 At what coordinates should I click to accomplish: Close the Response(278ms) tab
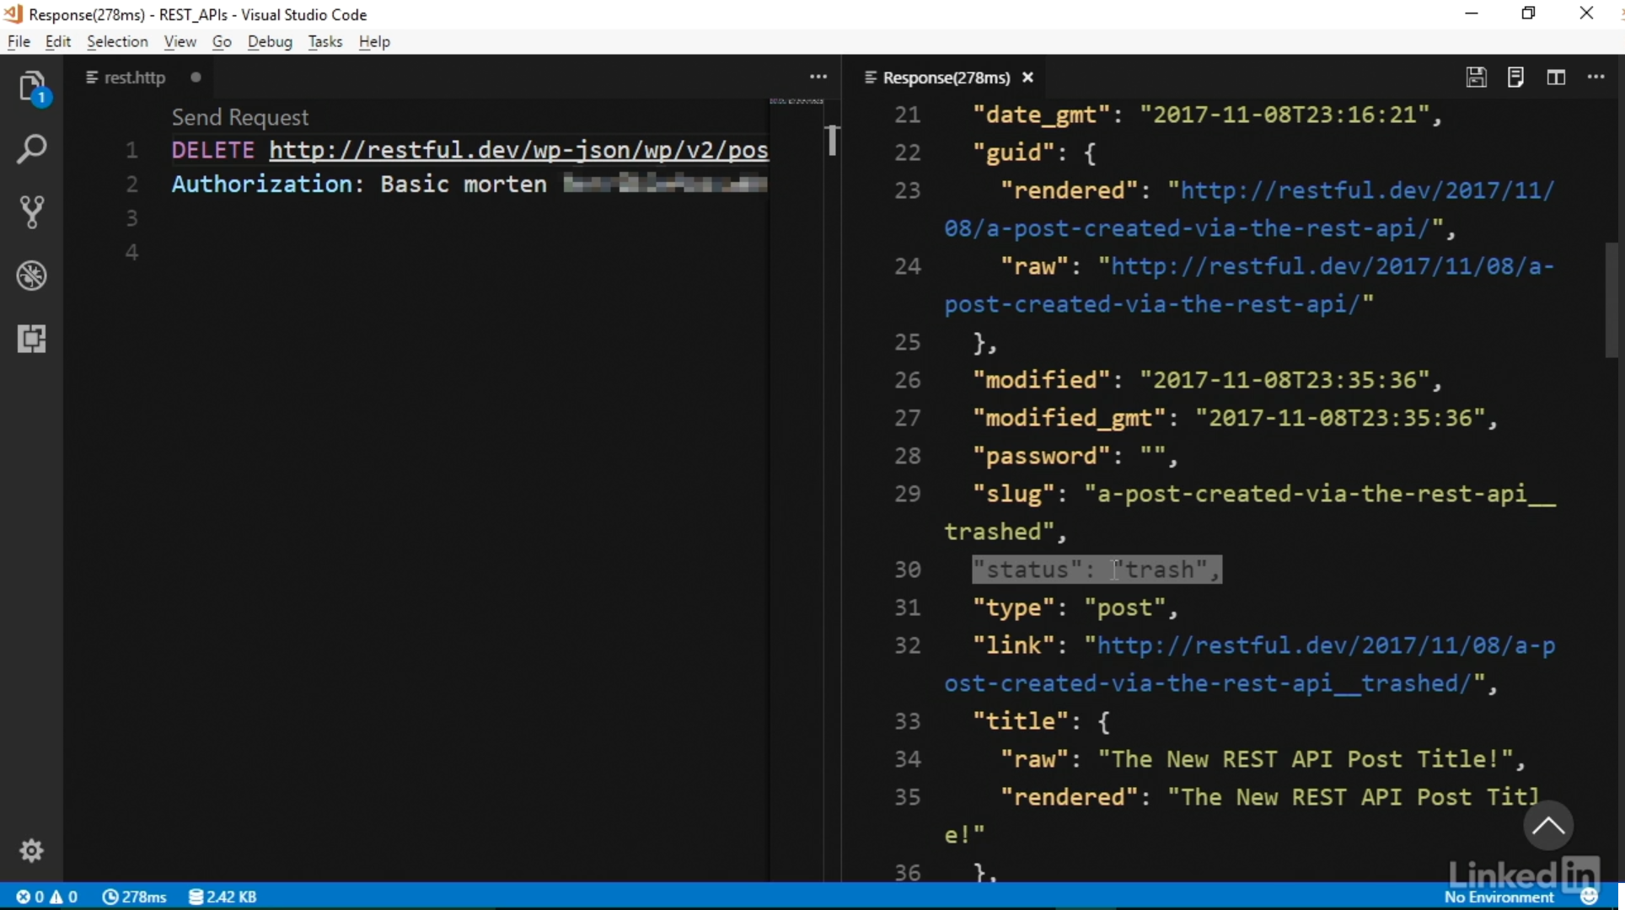coord(1027,78)
